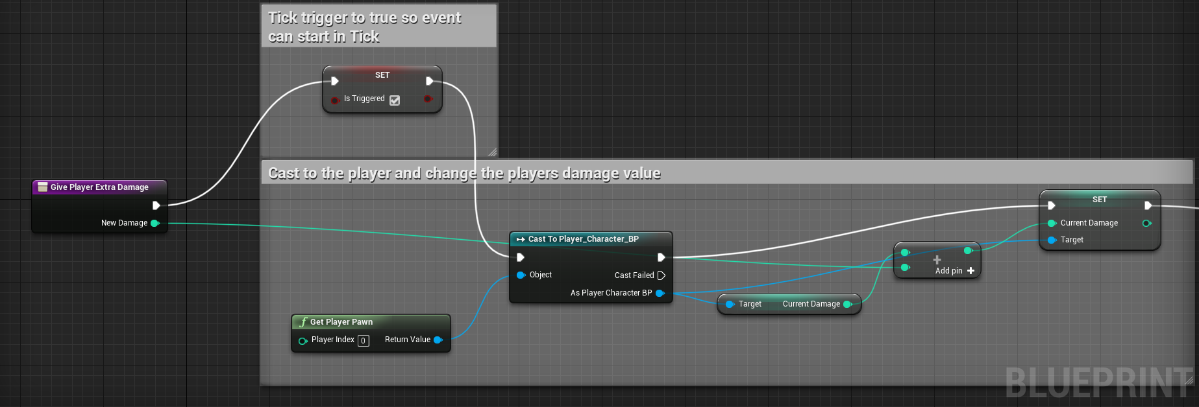Viewport: 1199px width, 407px height.
Task: Click the New Damage output pin
Action: (x=155, y=223)
